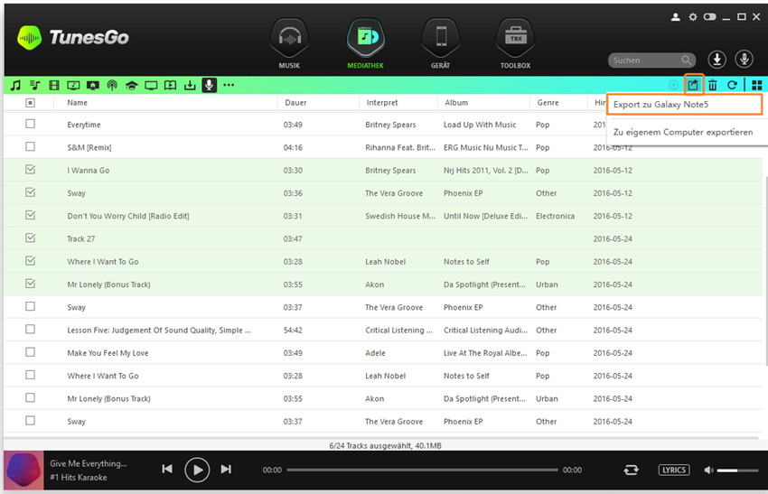Click the trash delete icon
The width and height of the screenshot is (768, 494).
click(713, 85)
